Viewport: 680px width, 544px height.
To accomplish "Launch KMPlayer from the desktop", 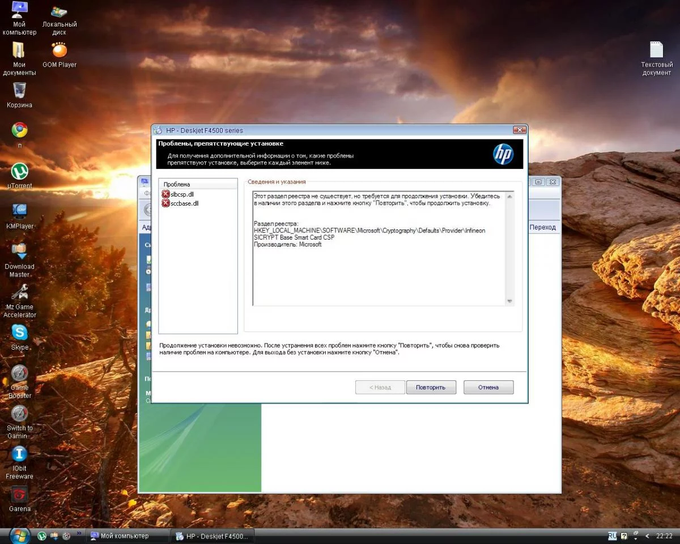I will click(20, 216).
